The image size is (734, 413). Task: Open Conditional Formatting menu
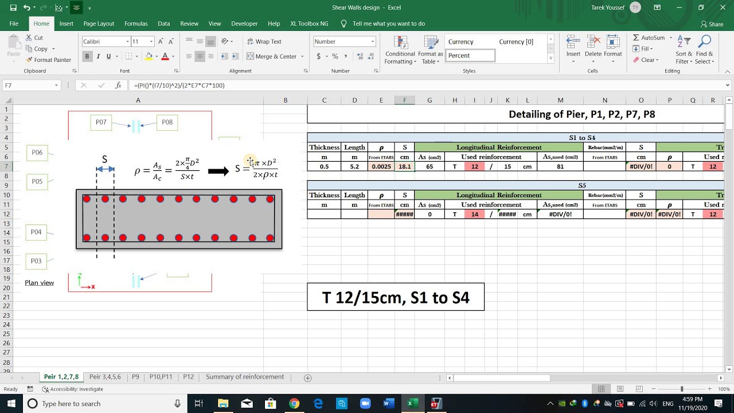400,50
